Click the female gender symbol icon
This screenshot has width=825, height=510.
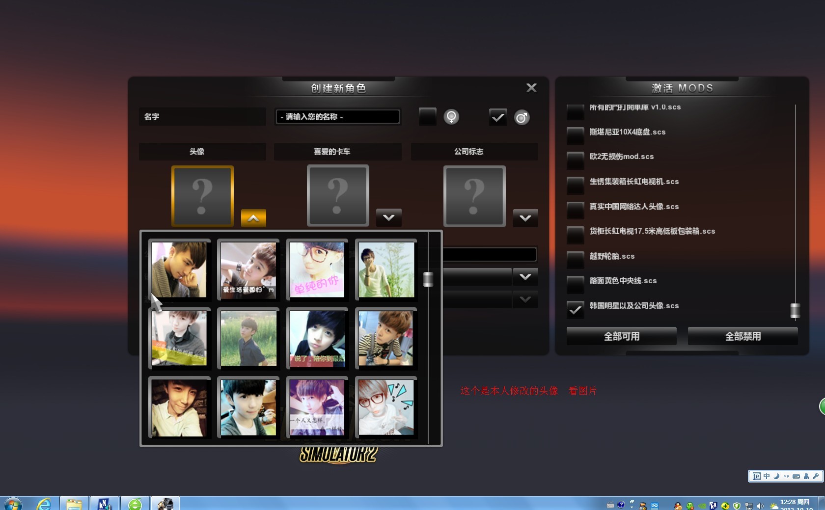click(x=451, y=117)
